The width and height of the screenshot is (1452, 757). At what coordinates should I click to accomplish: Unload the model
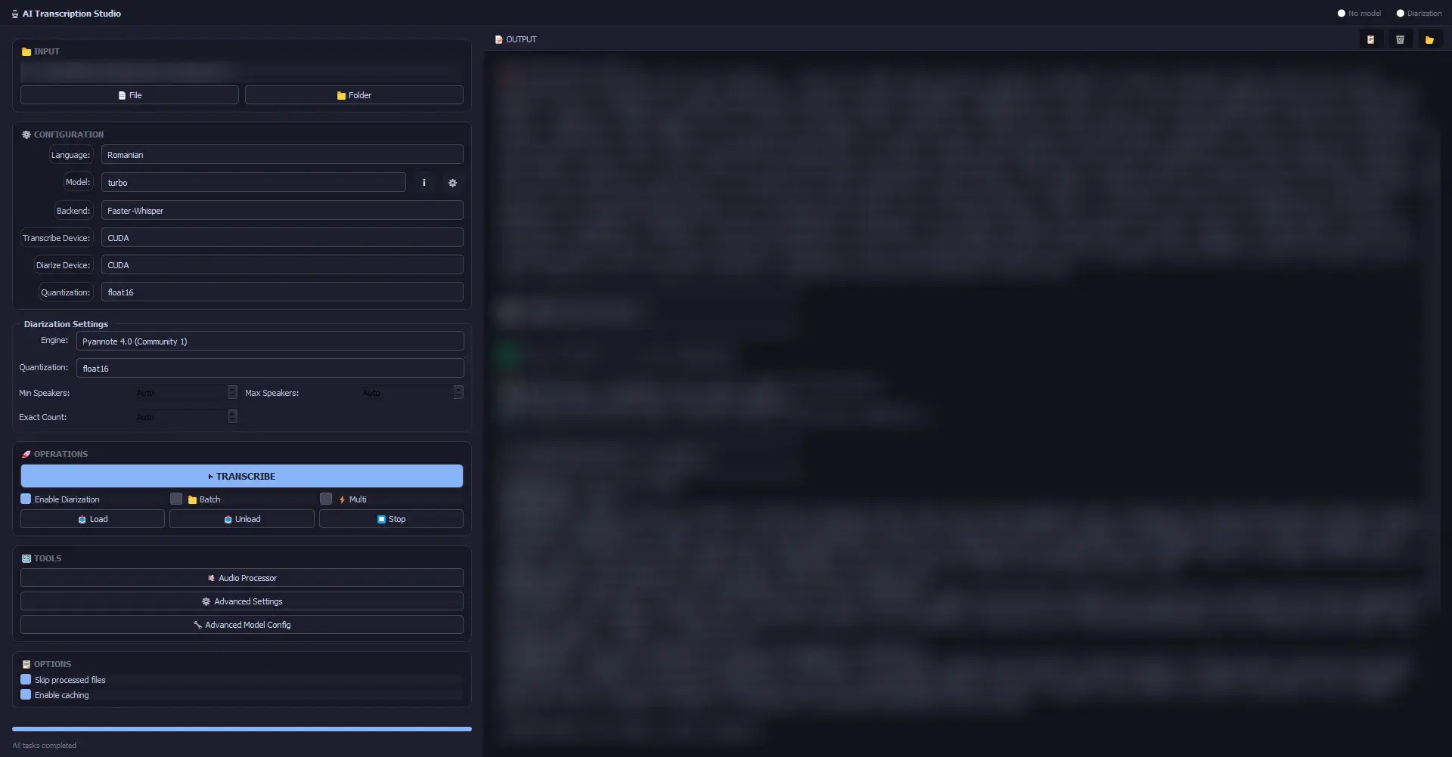point(242,519)
